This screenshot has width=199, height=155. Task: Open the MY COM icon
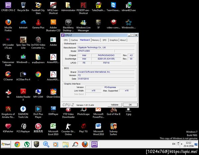pyautogui.click(x=38, y=94)
